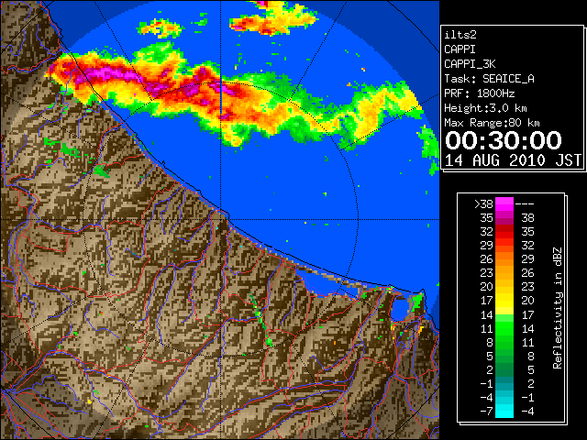
Task: Click the yellow legend swatch at 17–20 dBZ
Action: coord(504,301)
